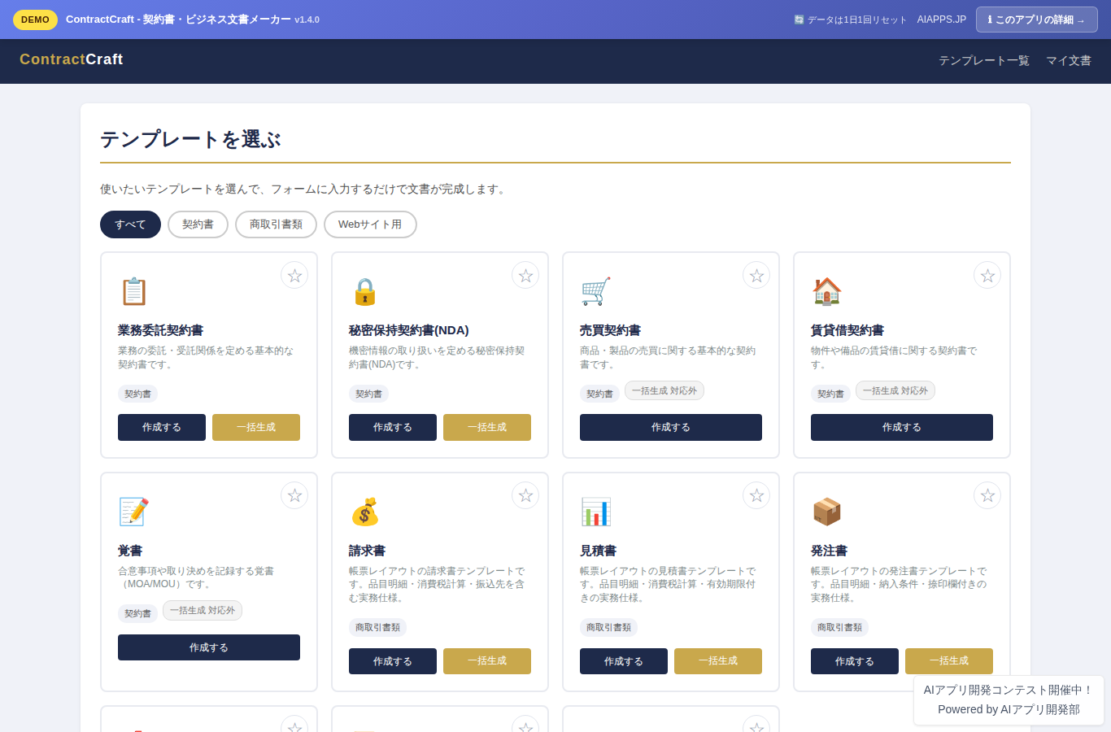Favorite the 発注書 template star
This screenshot has height=732, width=1111.
point(987,495)
